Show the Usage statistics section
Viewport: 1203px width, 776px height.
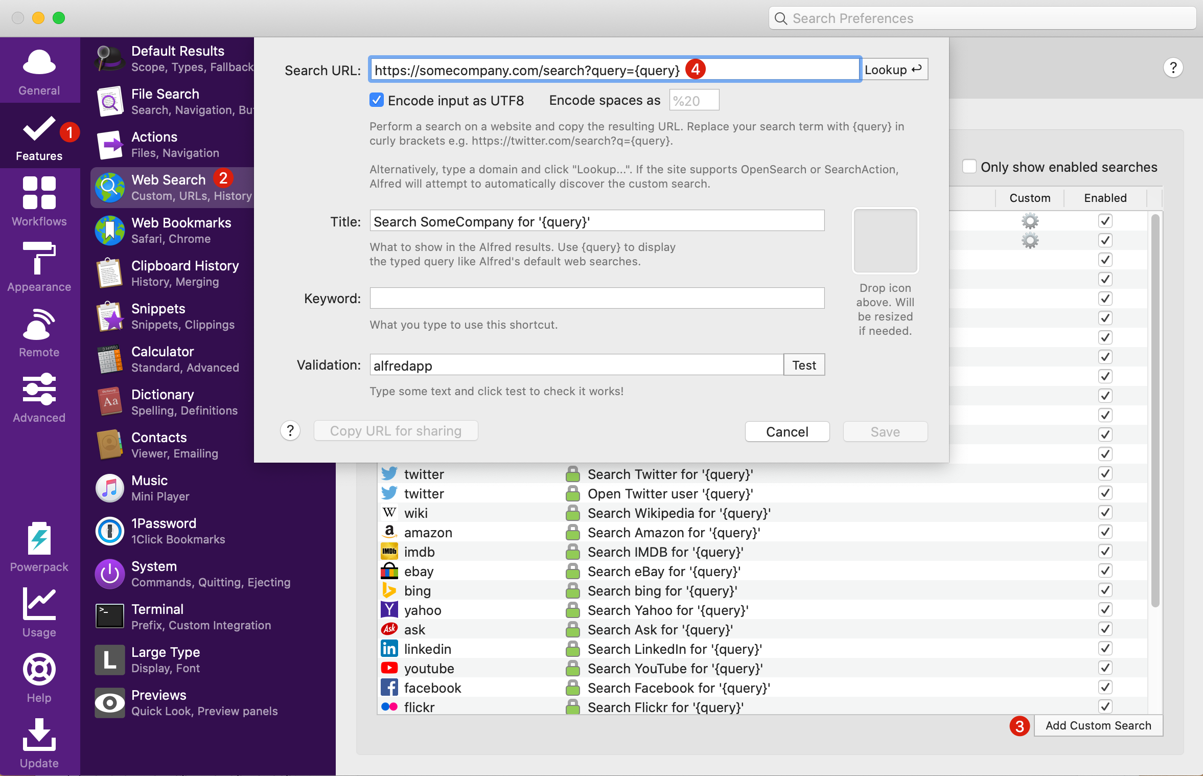pyautogui.click(x=39, y=612)
